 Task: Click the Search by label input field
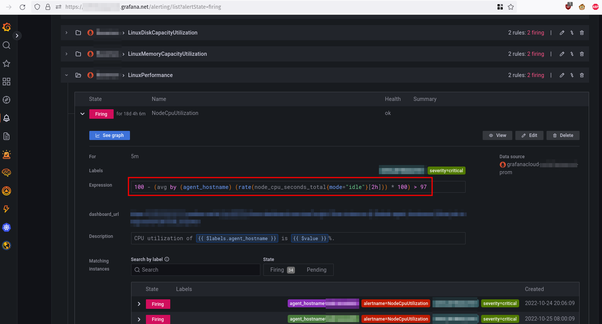click(x=196, y=270)
